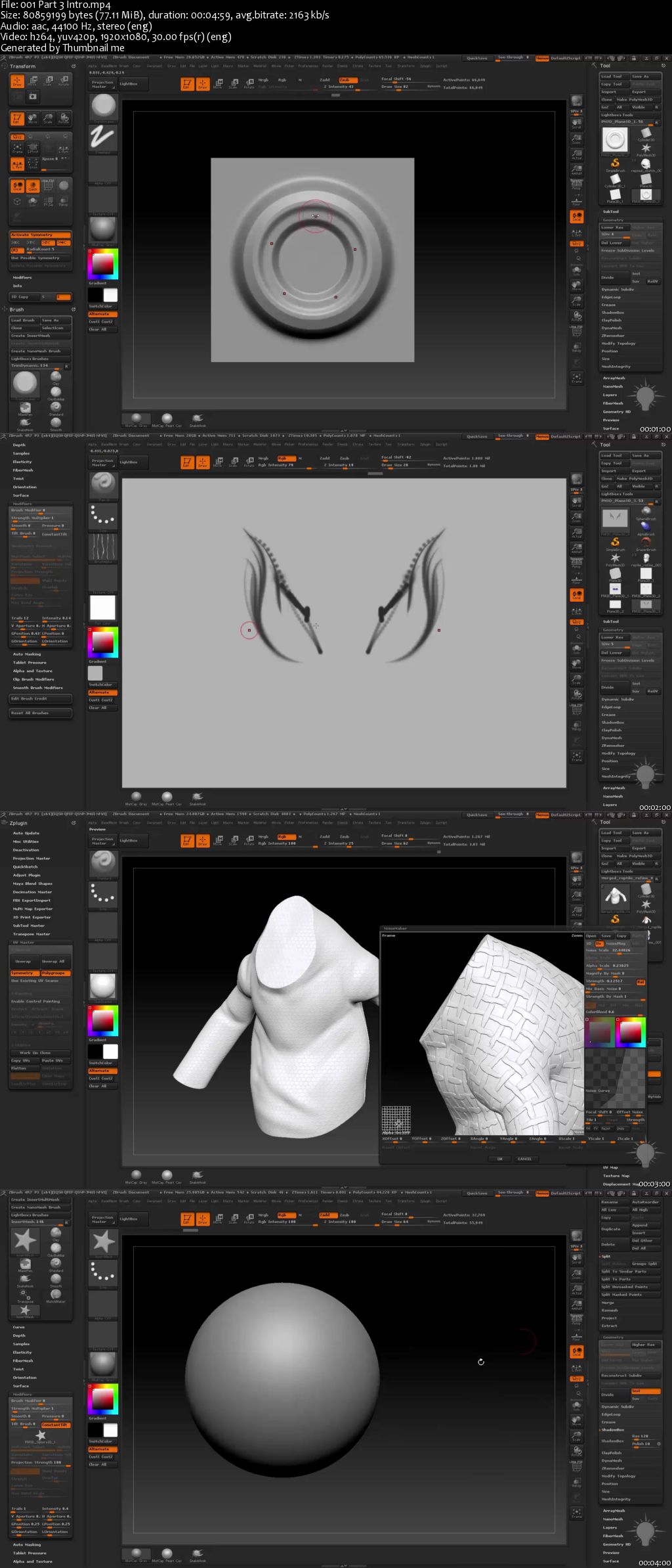Expand the ZRemesher section in the 00:04:00 frame
Screen dimensions: 672x1568
point(613,1468)
